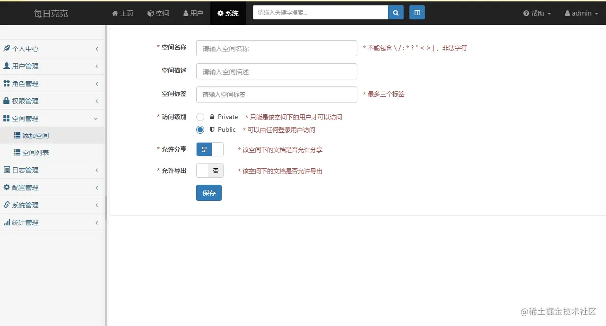Viewport: 606px width, 326px height.
Task: Toggle the 允许导出 switch
Action: point(210,171)
